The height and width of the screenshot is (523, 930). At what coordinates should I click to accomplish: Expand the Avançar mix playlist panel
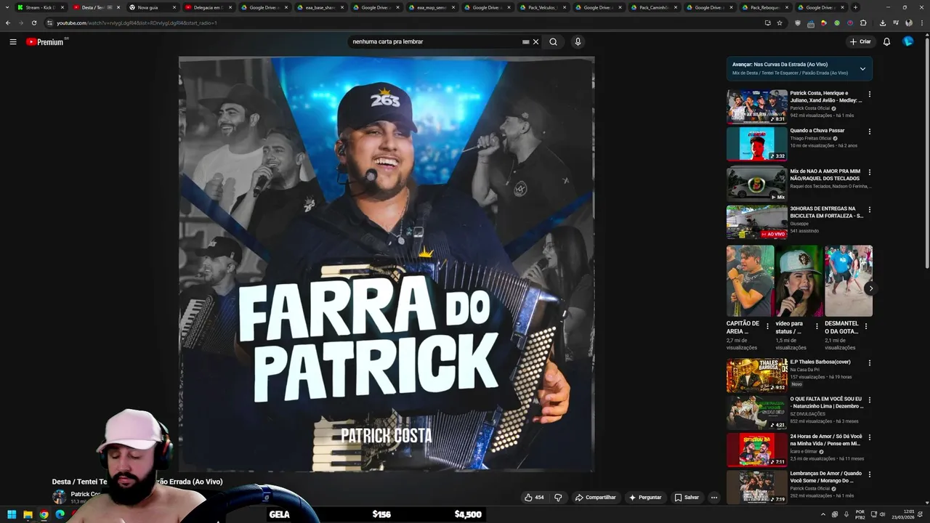tap(862, 68)
